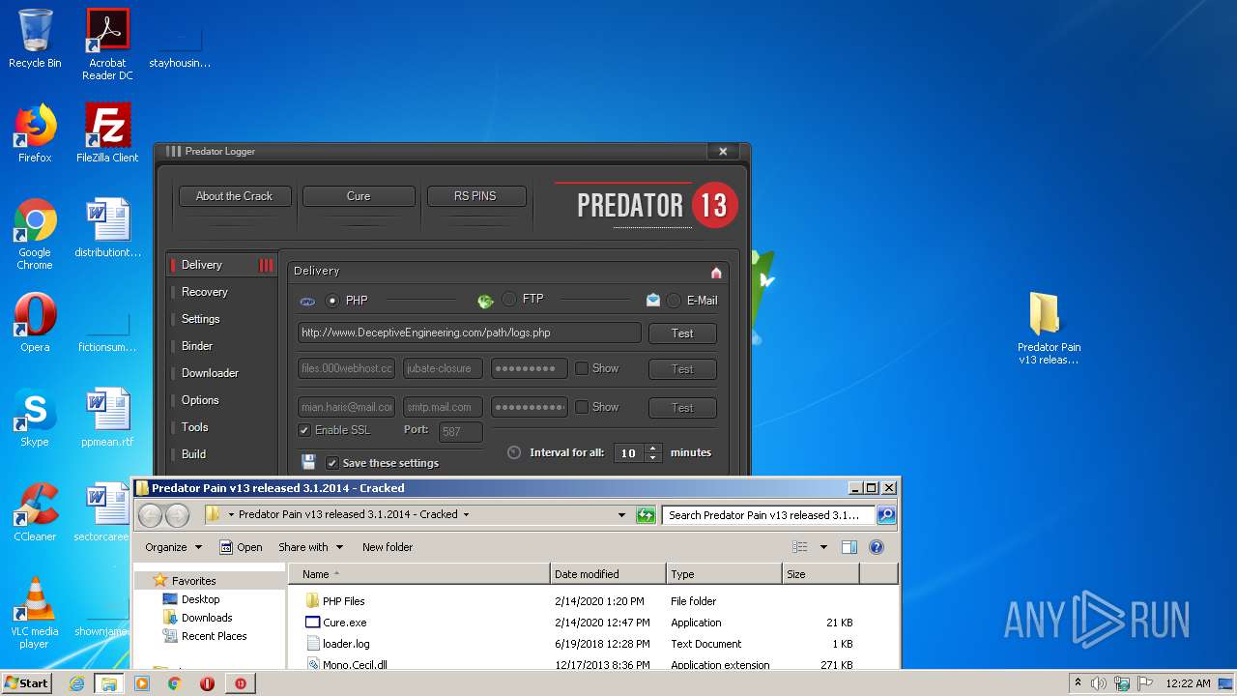This screenshot has width=1237, height=696.
Task: Click the green FTP globe icon
Action: [x=485, y=301]
